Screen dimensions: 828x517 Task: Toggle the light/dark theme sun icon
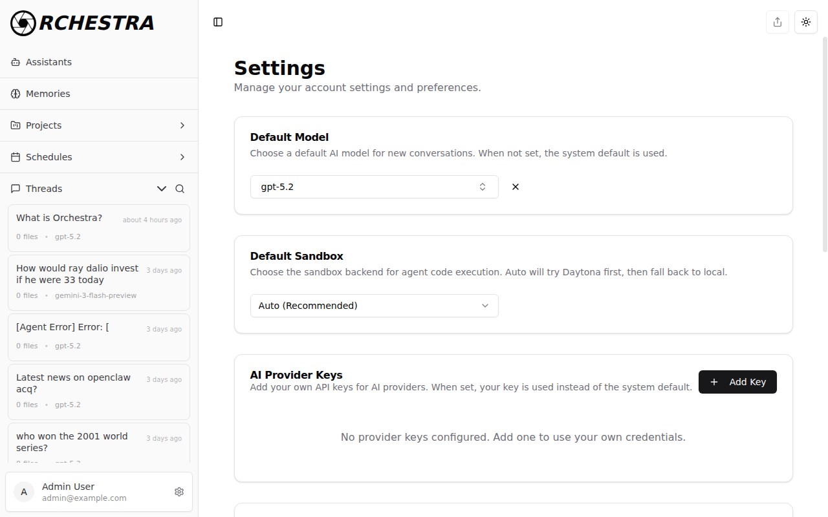[x=806, y=22]
